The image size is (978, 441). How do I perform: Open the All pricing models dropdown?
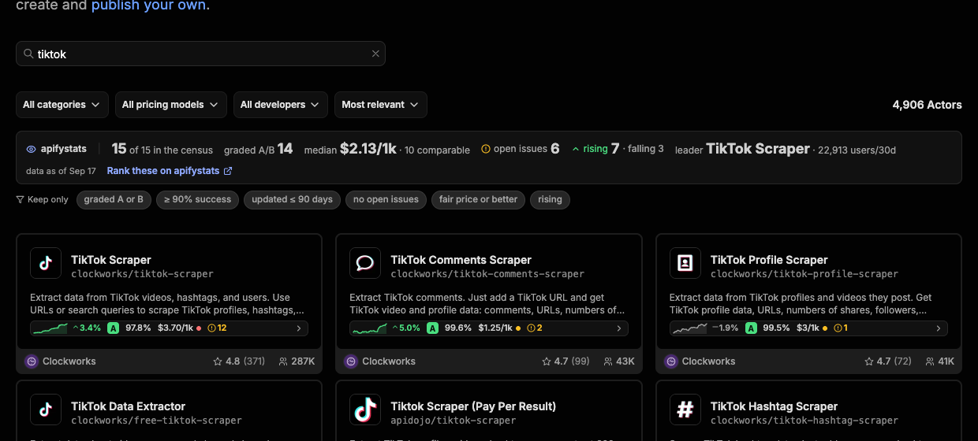coord(170,105)
